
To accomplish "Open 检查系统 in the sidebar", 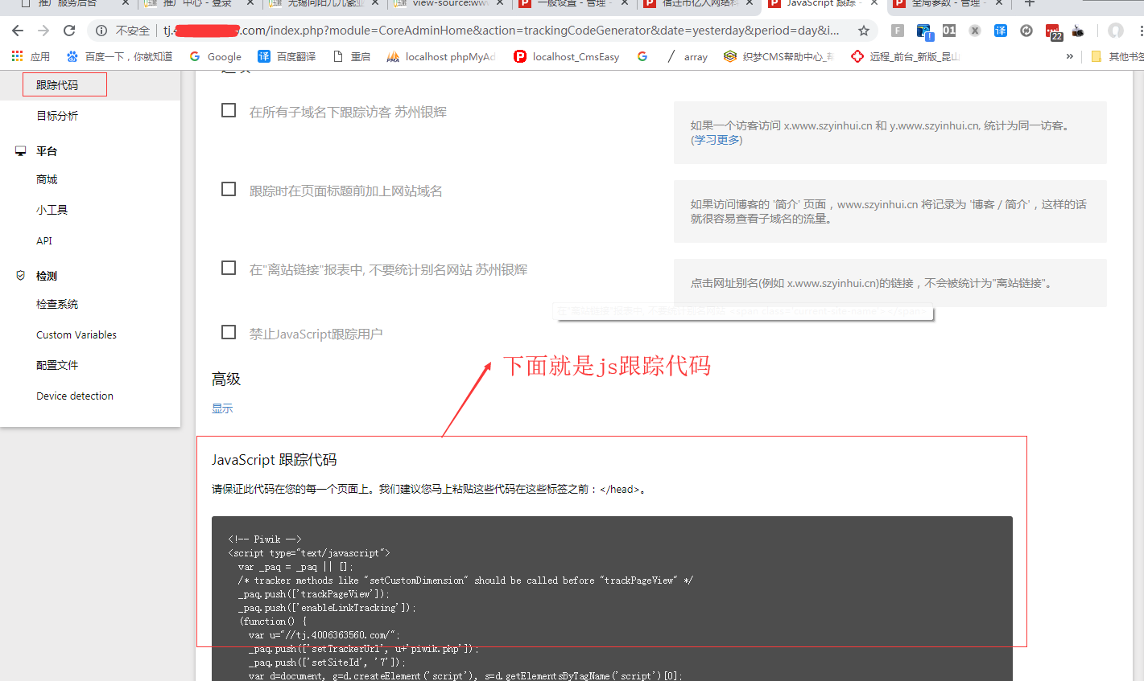I will point(57,304).
